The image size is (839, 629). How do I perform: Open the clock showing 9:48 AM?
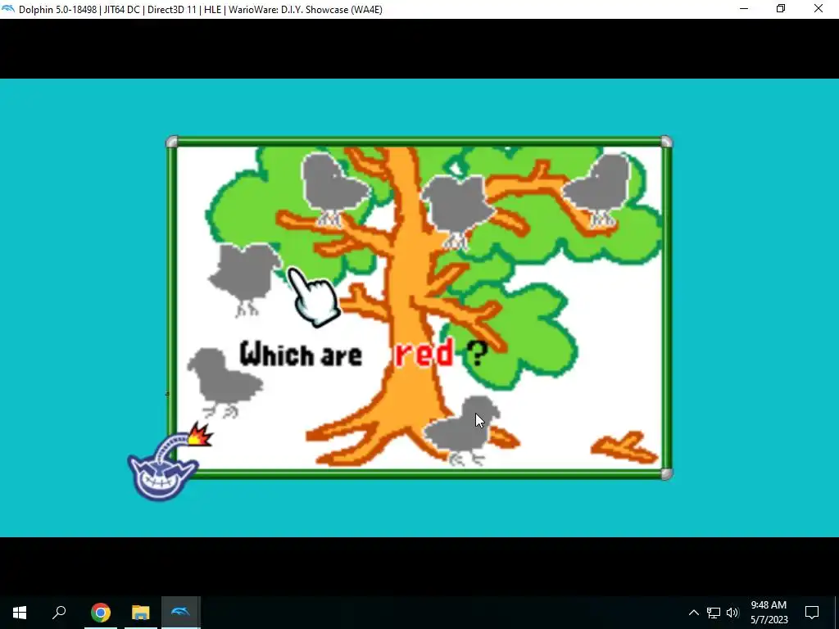[769, 613]
